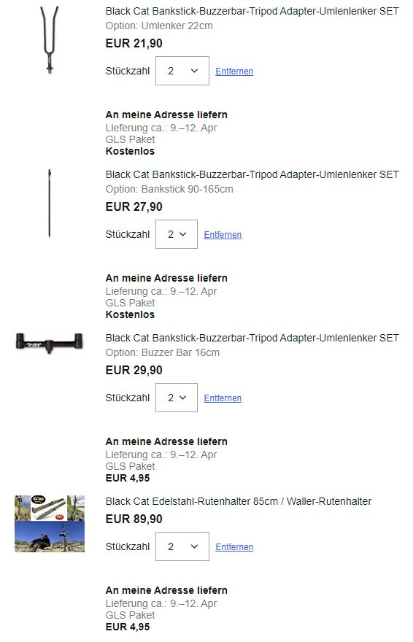Click the chevron arrow in Umlenker quantity box

[194, 71]
